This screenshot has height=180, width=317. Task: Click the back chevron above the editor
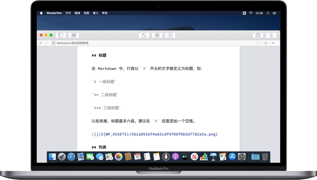click(40, 43)
